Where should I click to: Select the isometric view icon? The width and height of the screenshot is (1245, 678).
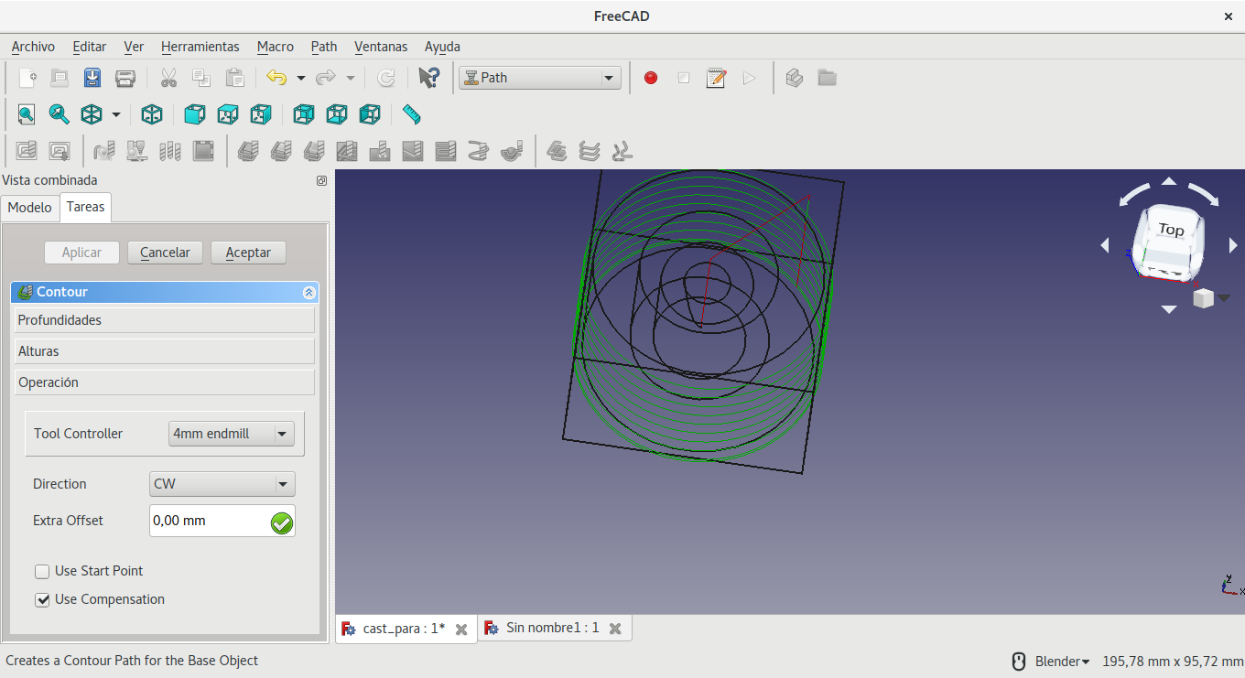152,114
